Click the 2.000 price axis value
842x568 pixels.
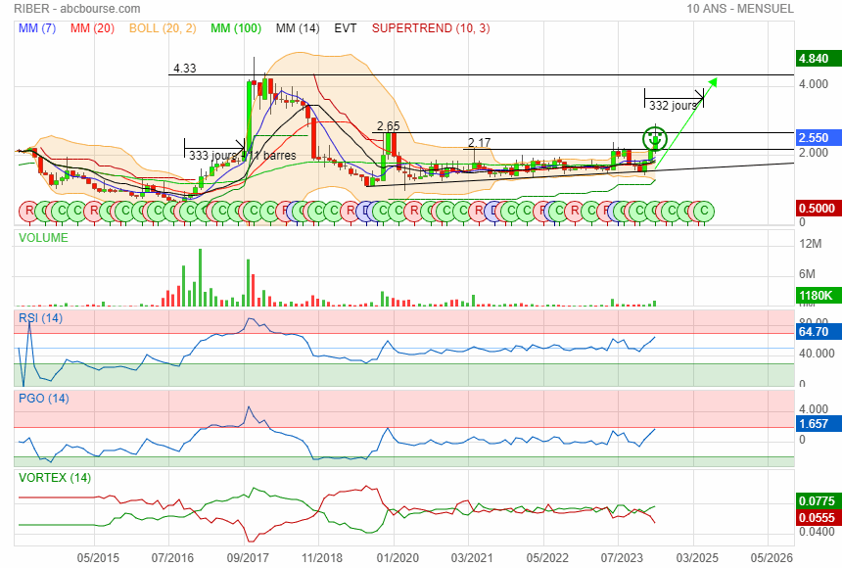click(814, 153)
